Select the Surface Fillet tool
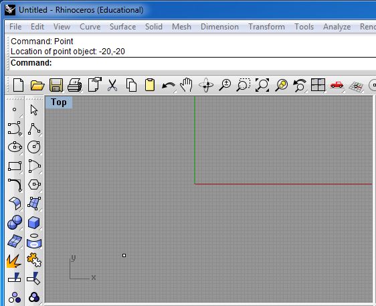Screen dimensions: 376x306 [x=15, y=204]
